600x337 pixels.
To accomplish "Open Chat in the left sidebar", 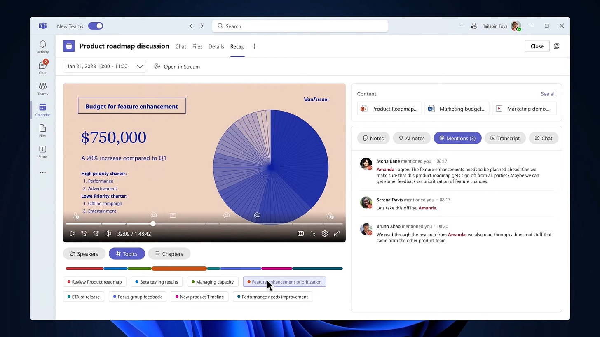I will click(x=42, y=68).
